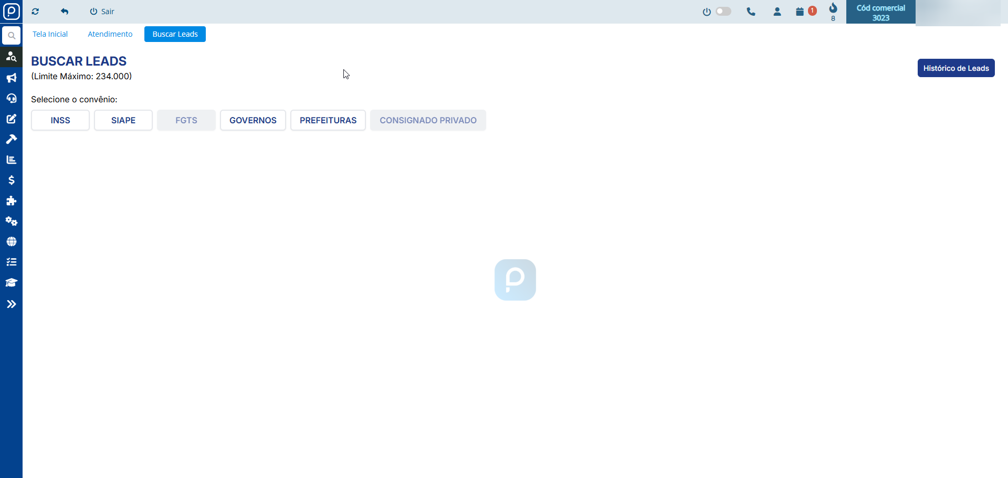1008x478 pixels.
Task: Select the INSS convênio button
Action: click(60, 120)
